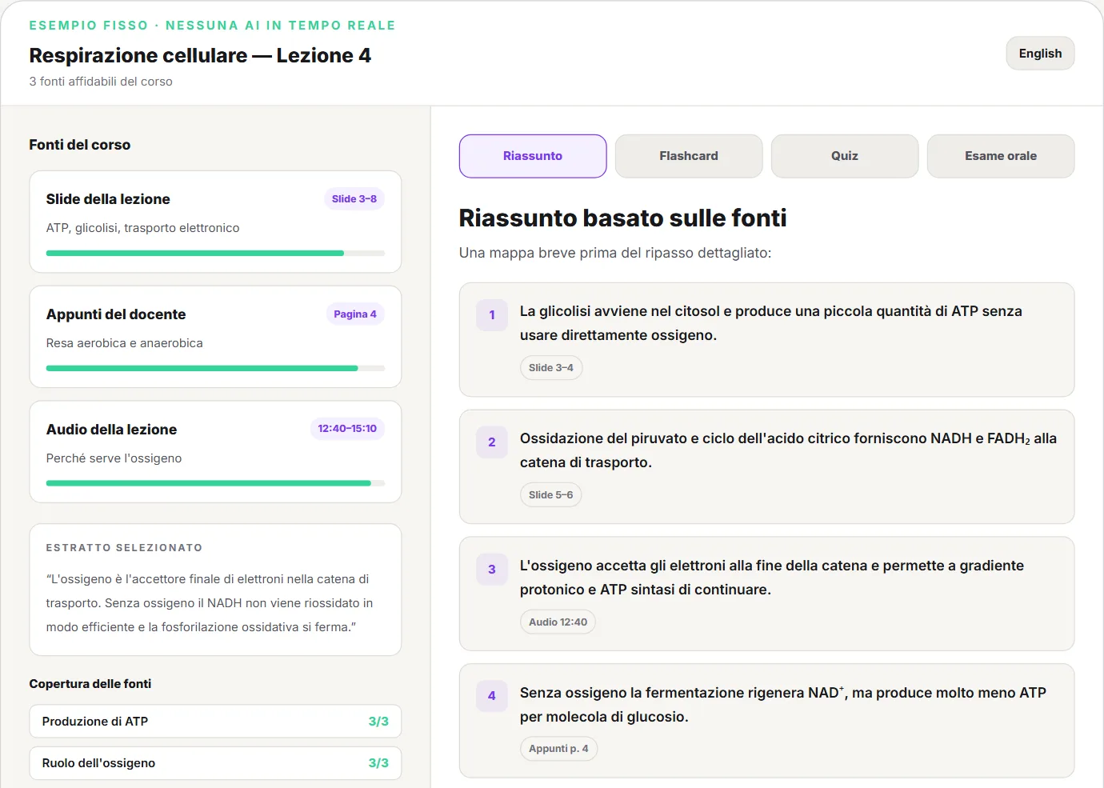The height and width of the screenshot is (788, 1104).
Task: Click the fermentazione summary point text
Action: point(783,705)
